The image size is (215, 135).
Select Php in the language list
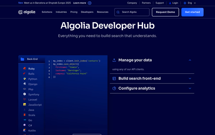[x=31, y=89]
